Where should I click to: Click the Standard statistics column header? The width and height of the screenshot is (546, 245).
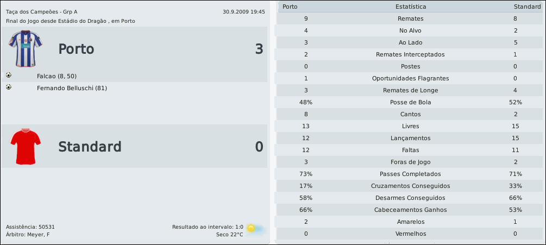click(x=527, y=7)
